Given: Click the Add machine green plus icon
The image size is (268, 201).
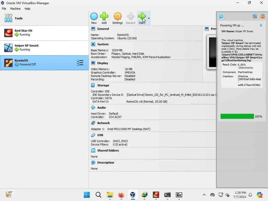Looking at the screenshot, I should (x=104, y=18).
